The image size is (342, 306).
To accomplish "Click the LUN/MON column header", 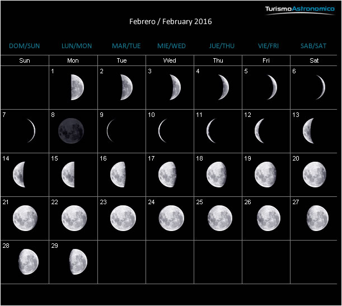I will pyautogui.click(x=77, y=46).
